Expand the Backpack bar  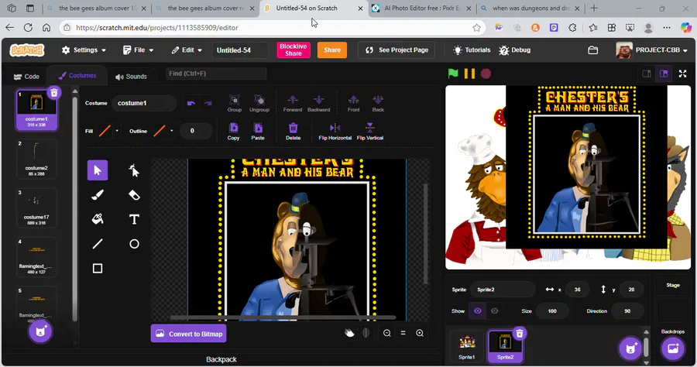pos(221,359)
